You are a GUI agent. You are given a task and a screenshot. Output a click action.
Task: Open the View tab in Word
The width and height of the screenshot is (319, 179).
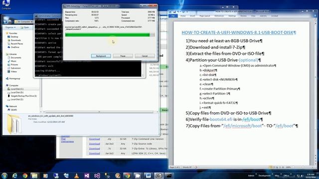pyautogui.click(x=253, y=16)
